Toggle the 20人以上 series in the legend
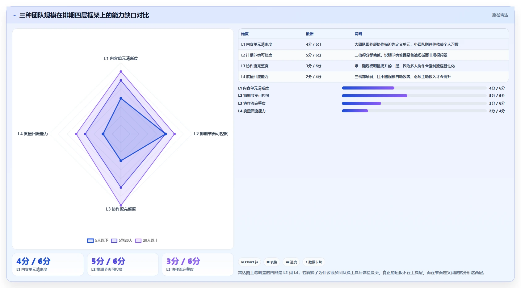521x288 pixels. [x=147, y=240]
